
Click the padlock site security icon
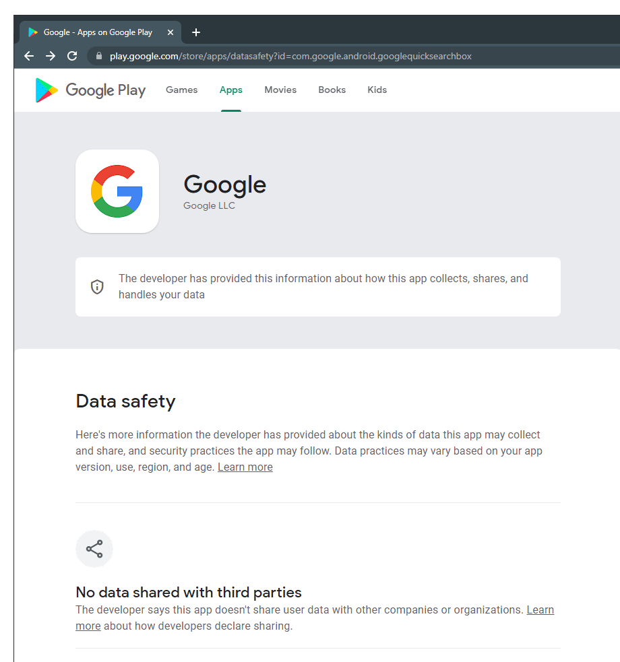pyautogui.click(x=99, y=56)
